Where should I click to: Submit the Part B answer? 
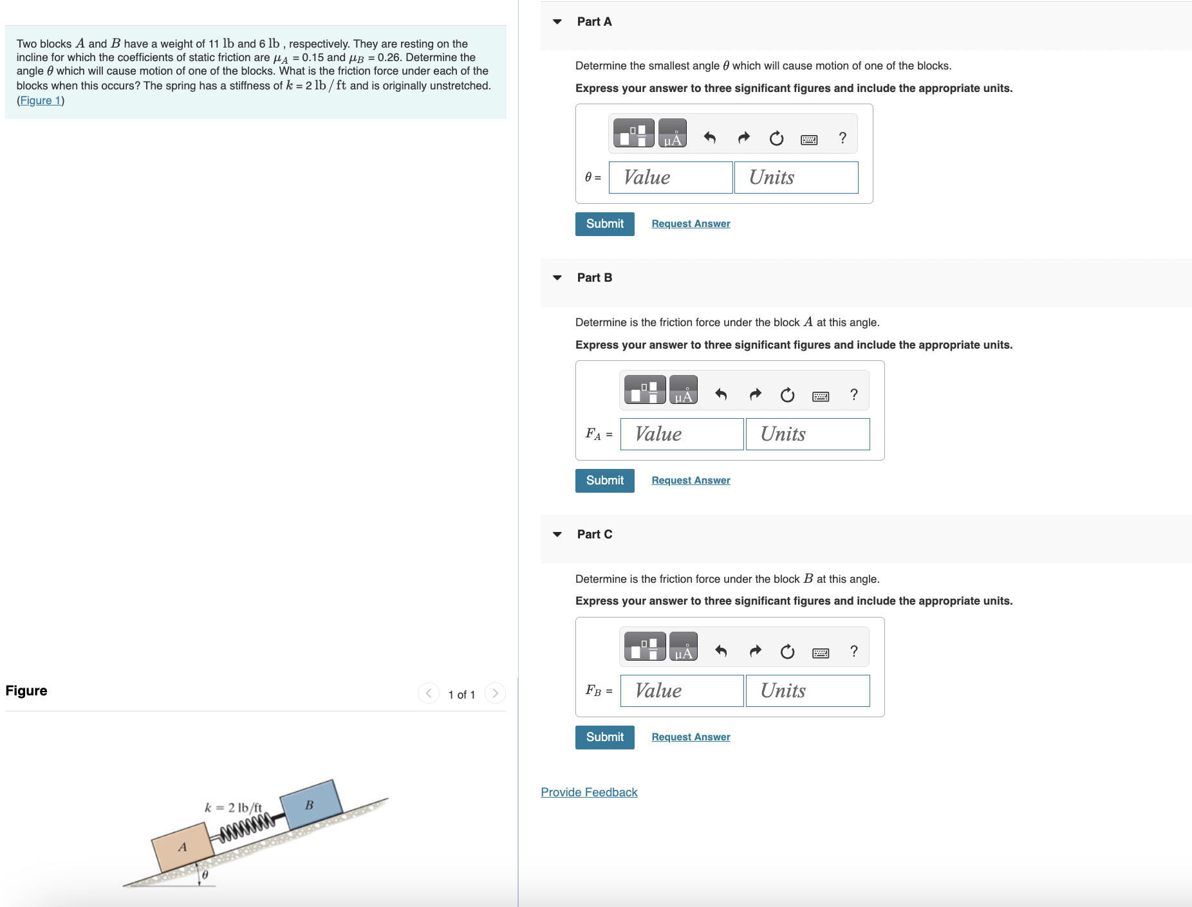click(x=604, y=481)
